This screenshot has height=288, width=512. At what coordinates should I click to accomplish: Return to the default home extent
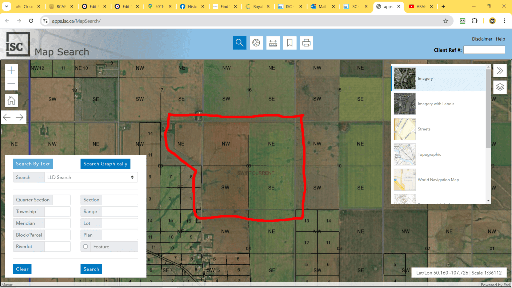[12, 100]
